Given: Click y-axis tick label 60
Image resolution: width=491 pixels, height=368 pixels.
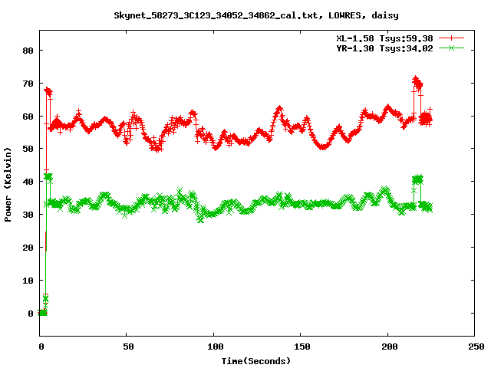Looking at the screenshot, I should pyautogui.click(x=28, y=117).
